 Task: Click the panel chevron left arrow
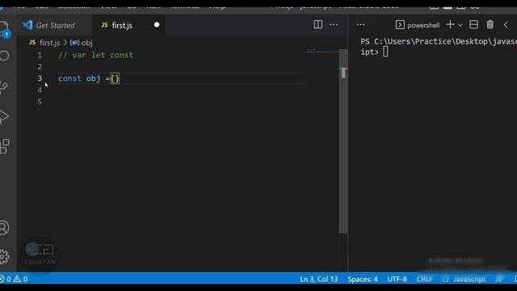[506, 25]
